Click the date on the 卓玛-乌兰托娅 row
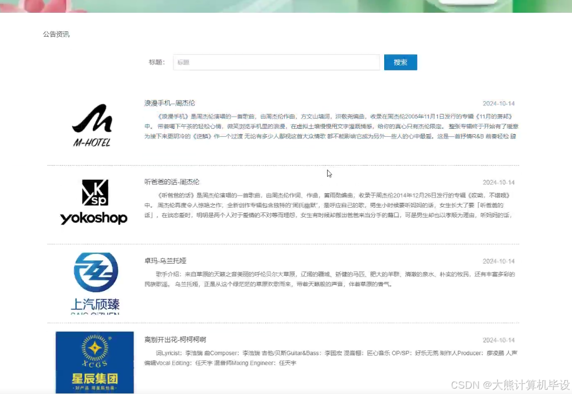The height and width of the screenshot is (394, 572). (499, 261)
